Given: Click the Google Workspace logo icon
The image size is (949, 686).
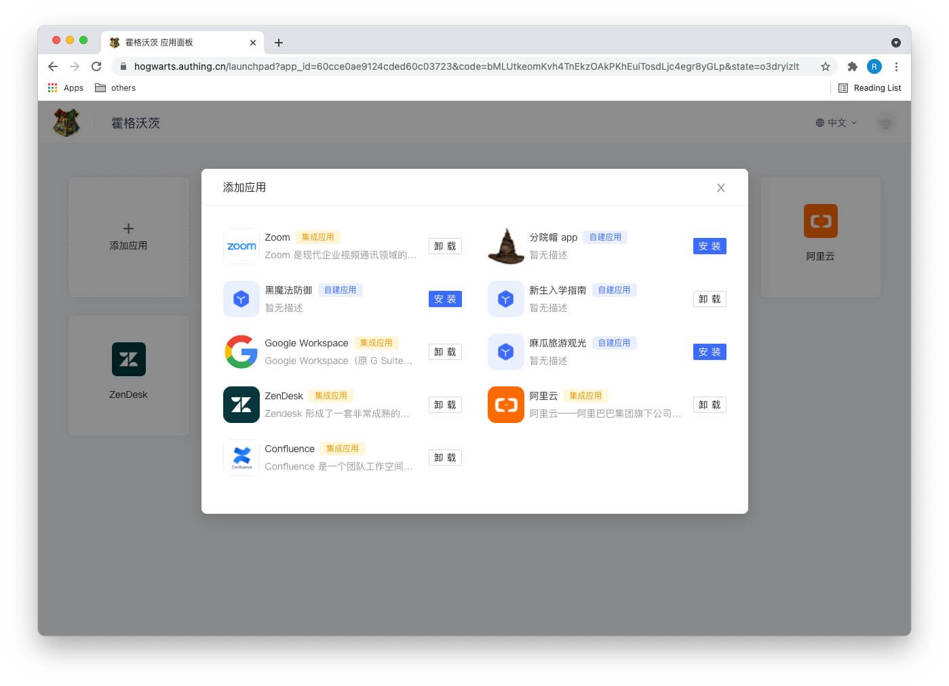Looking at the screenshot, I should (x=241, y=352).
